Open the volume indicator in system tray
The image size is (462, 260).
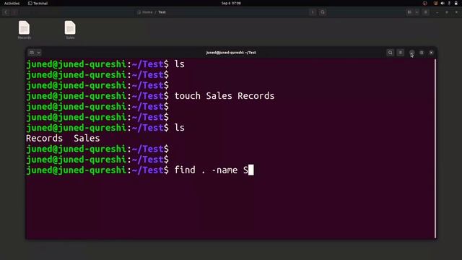(443, 3)
